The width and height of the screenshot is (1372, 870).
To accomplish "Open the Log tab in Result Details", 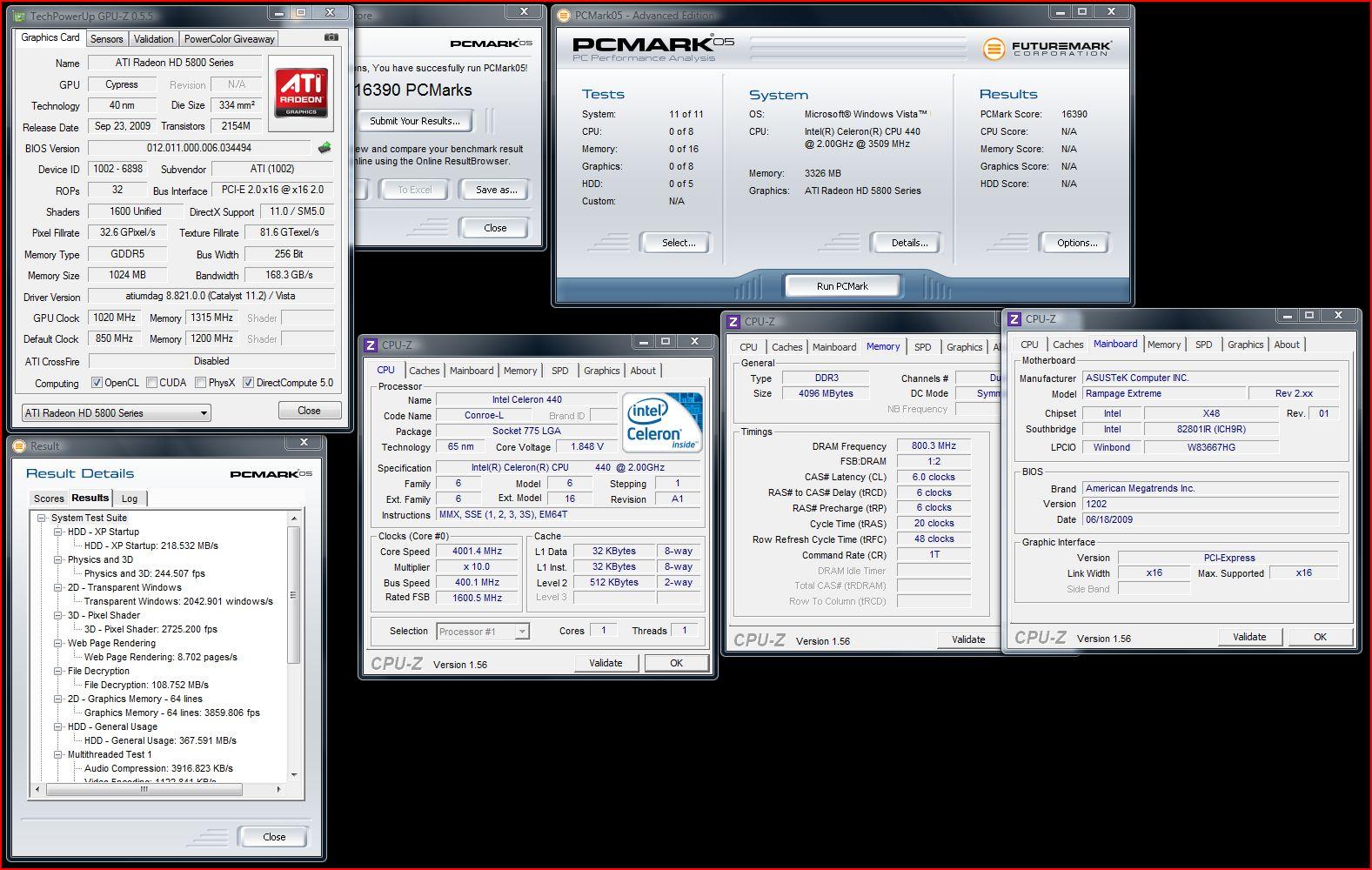I will 130,499.
